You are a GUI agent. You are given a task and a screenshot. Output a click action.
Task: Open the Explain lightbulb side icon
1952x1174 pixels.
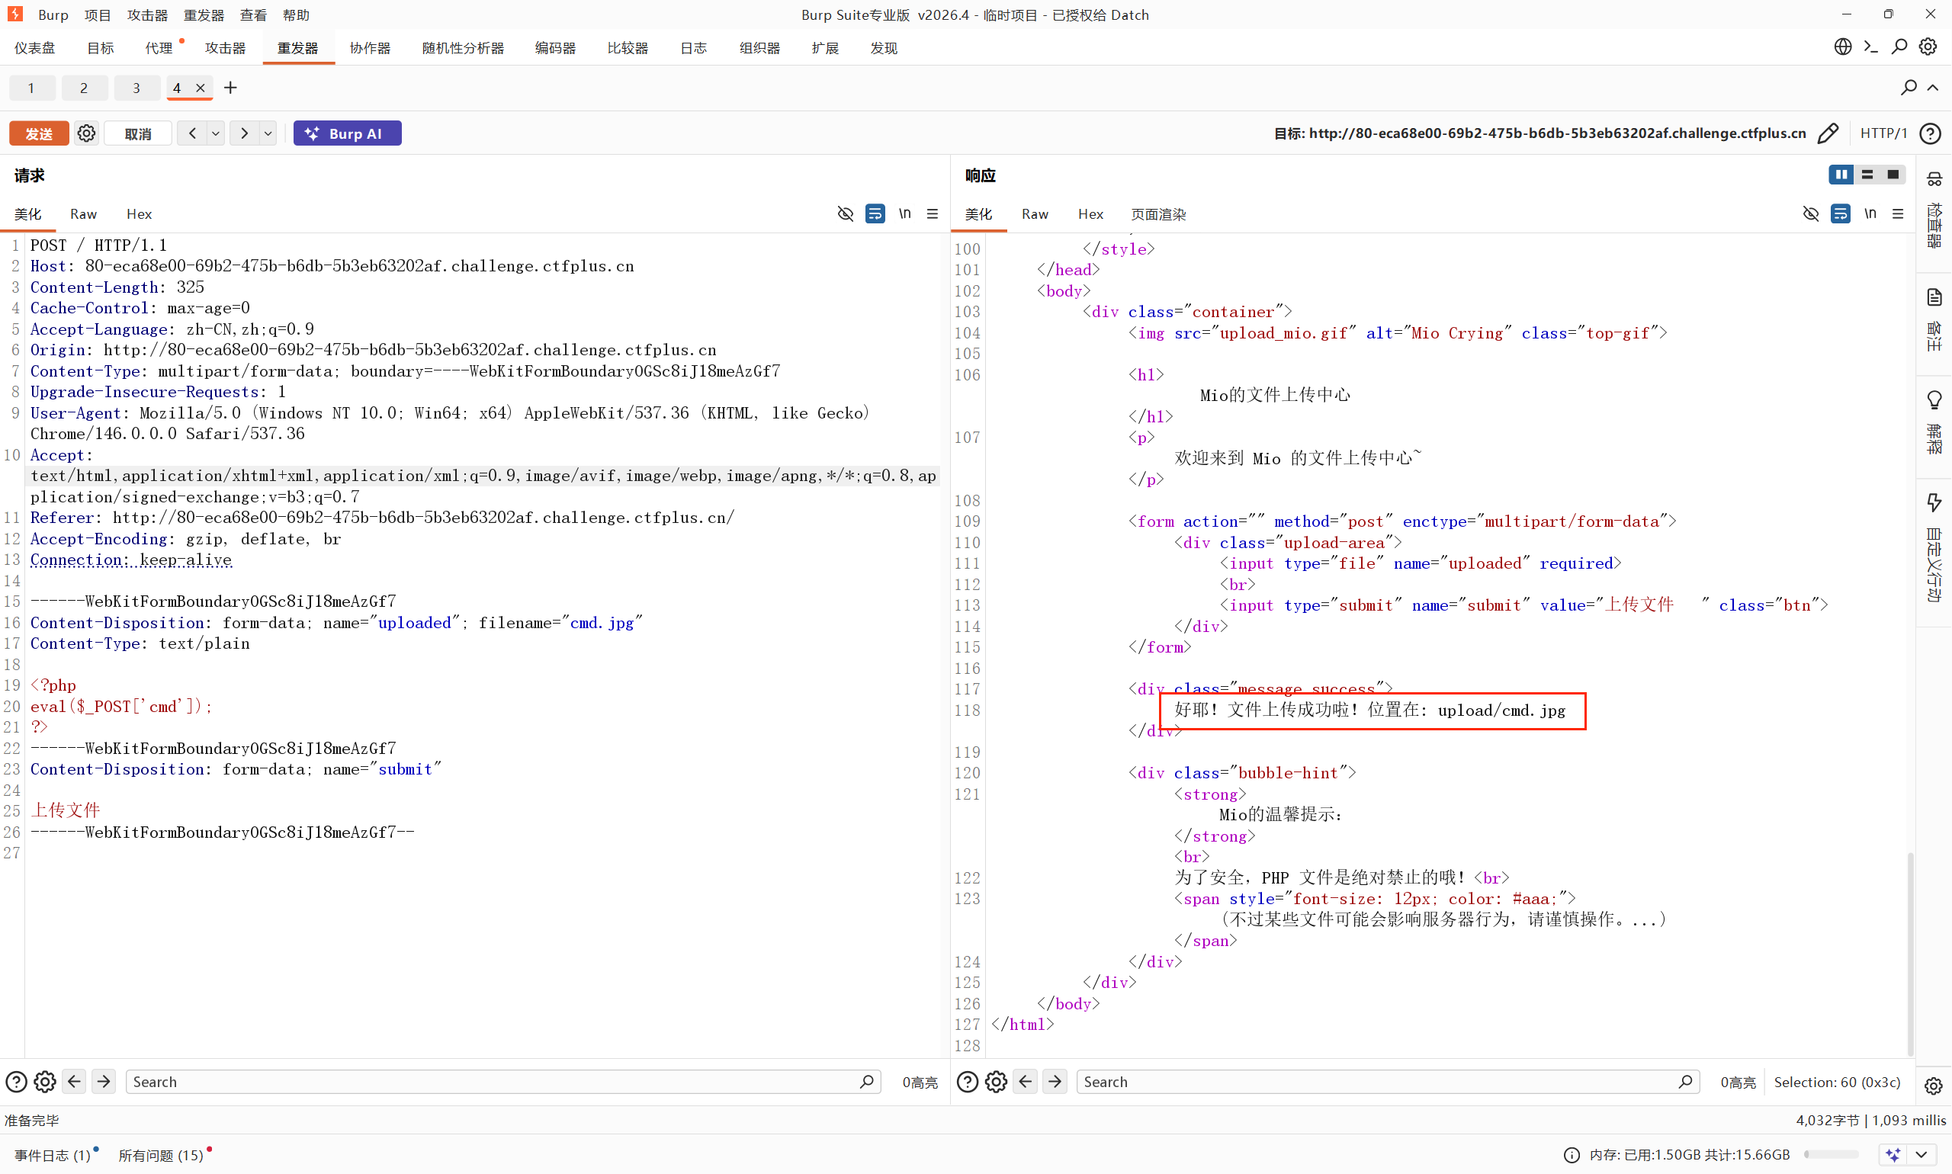point(1934,400)
